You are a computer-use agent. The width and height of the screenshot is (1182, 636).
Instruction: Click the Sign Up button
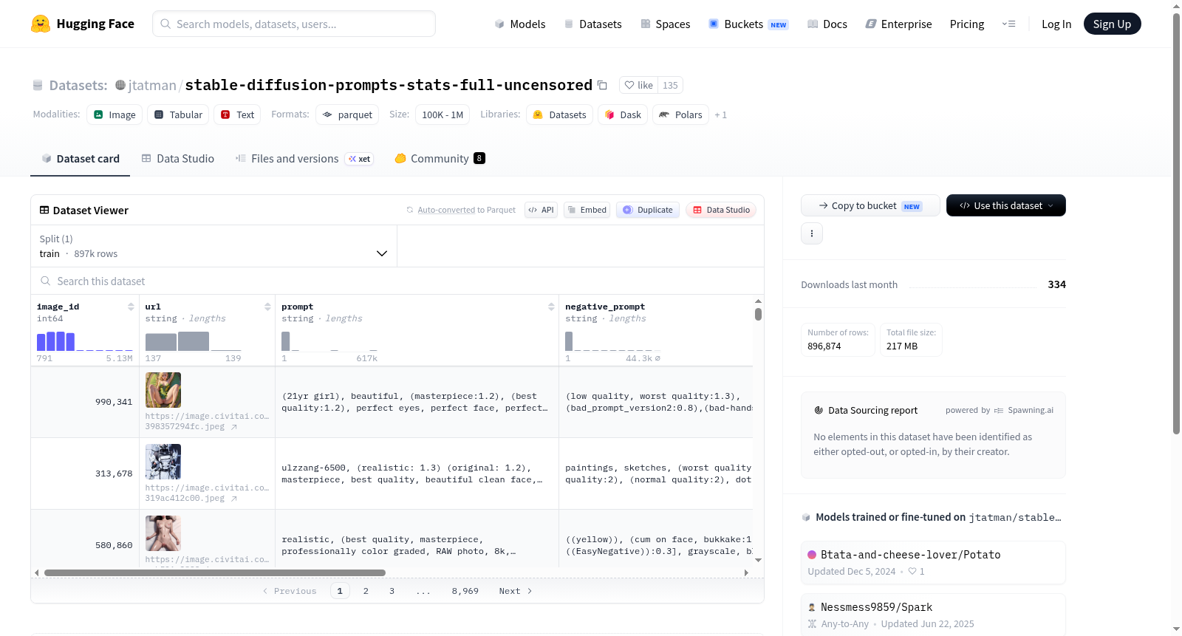pos(1112,24)
